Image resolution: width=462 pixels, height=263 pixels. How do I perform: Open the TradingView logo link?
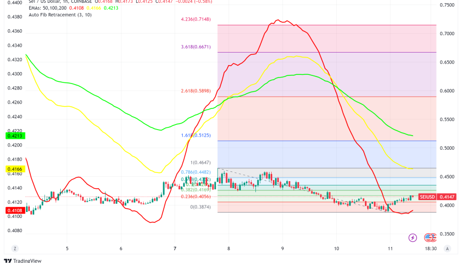click(x=23, y=260)
